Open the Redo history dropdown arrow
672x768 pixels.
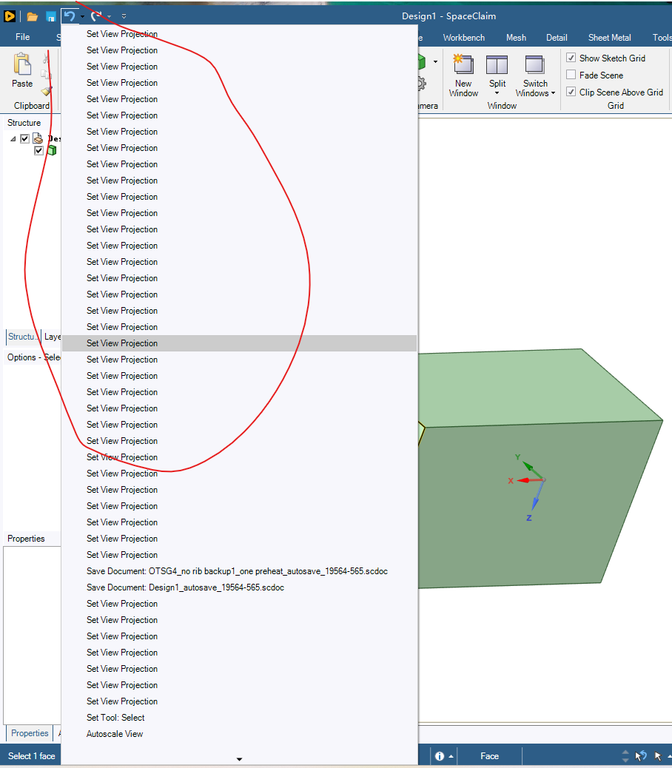pos(110,17)
